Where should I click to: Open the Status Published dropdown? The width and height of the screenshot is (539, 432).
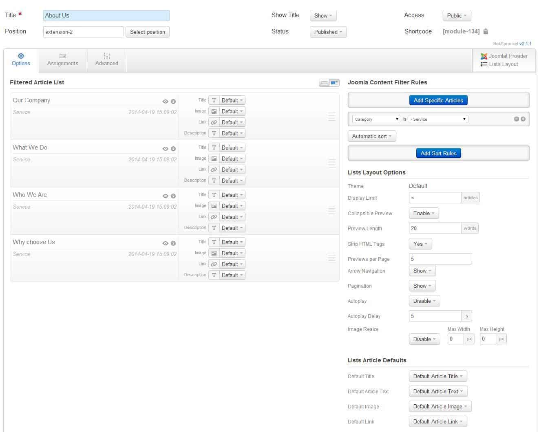click(328, 32)
